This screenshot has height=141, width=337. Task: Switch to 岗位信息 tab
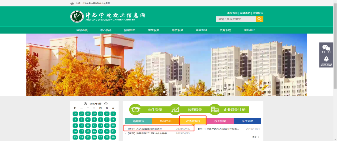click(247, 121)
